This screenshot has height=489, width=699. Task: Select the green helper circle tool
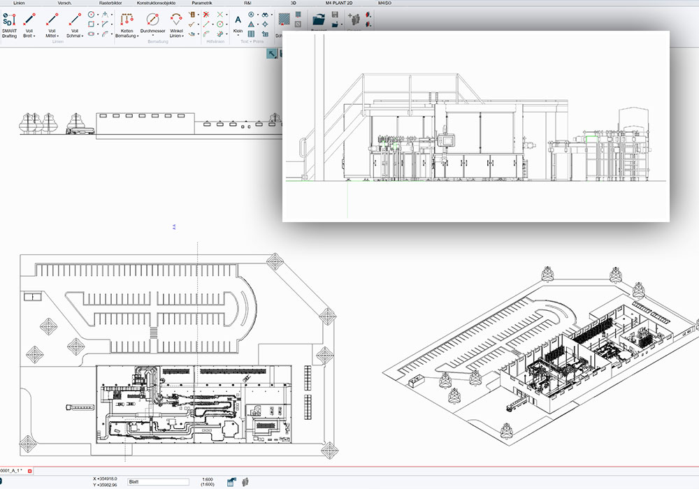pos(219,24)
